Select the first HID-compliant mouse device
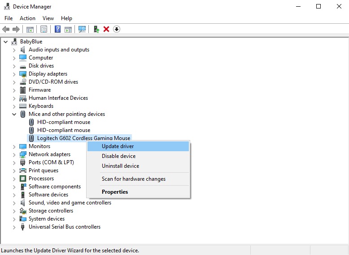The height and width of the screenshot is (255, 349). [x=63, y=122]
